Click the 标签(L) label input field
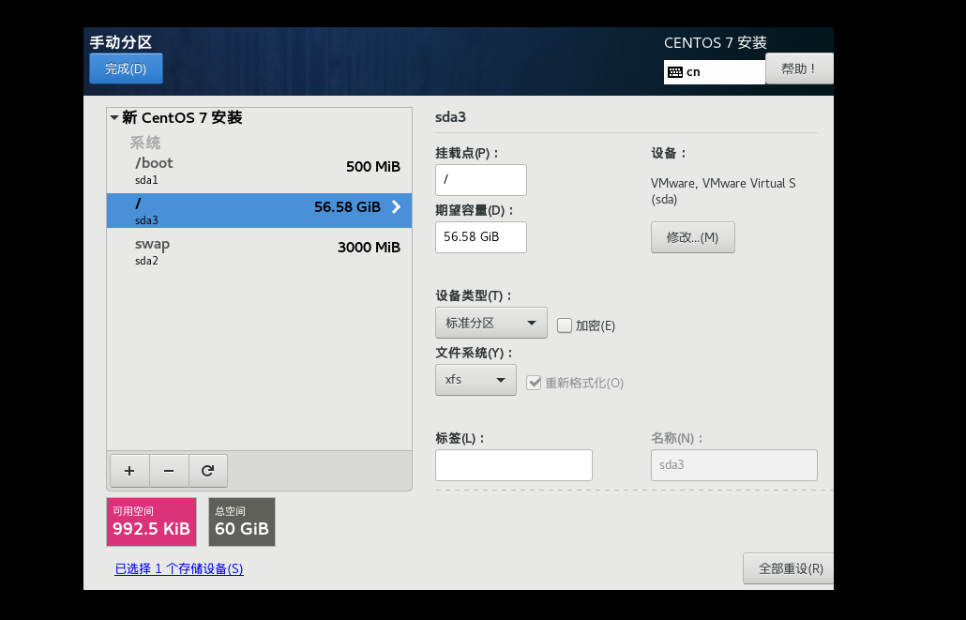The image size is (966, 620). [514, 465]
